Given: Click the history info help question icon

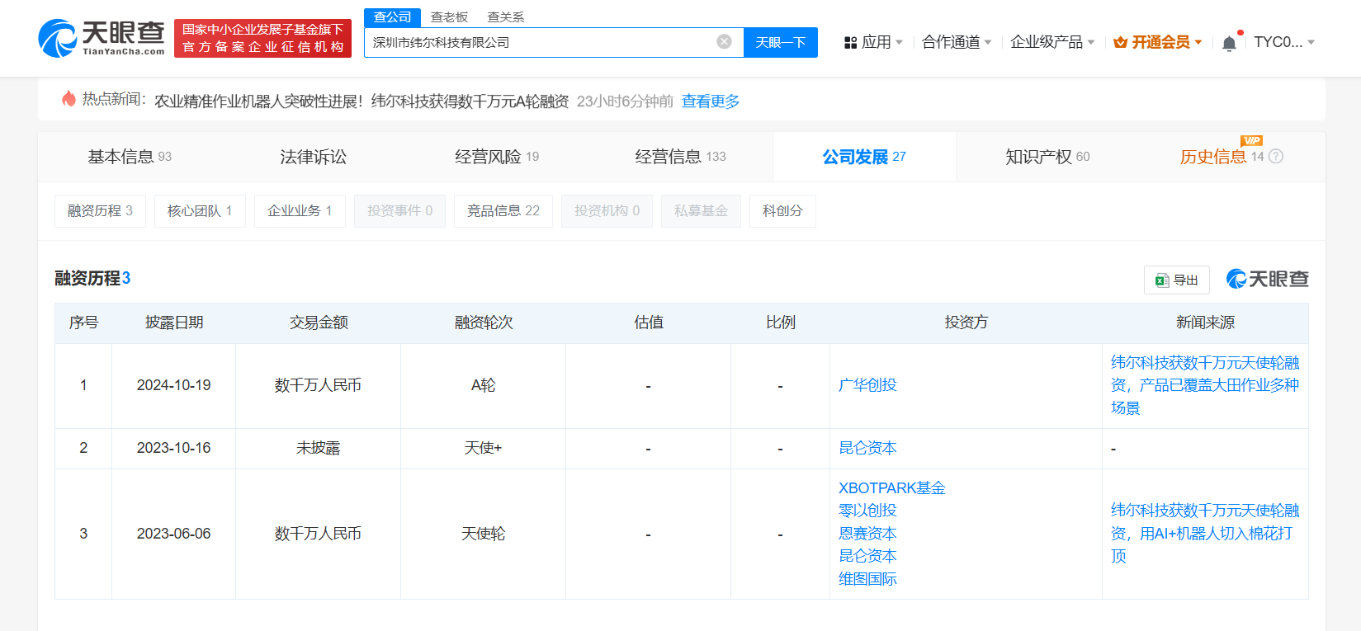Looking at the screenshot, I should coord(1276,157).
